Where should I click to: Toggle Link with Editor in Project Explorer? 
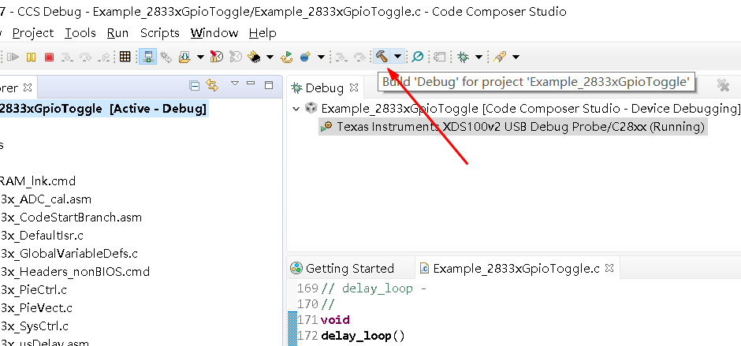tap(213, 86)
